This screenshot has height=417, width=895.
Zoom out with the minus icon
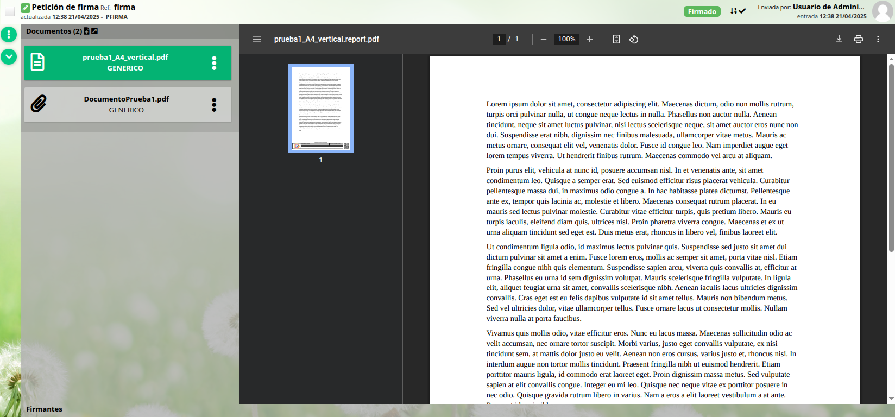pyautogui.click(x=543, y=39)
